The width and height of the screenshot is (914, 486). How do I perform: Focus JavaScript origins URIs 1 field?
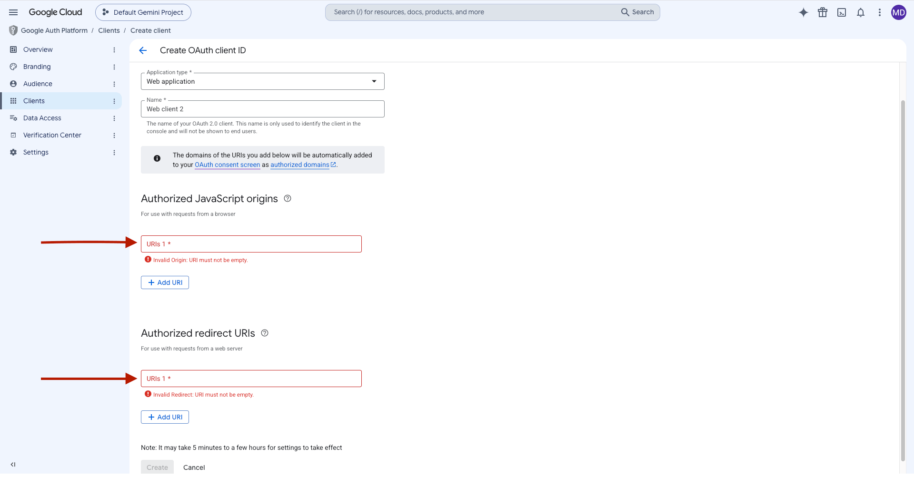click(251, 244)
